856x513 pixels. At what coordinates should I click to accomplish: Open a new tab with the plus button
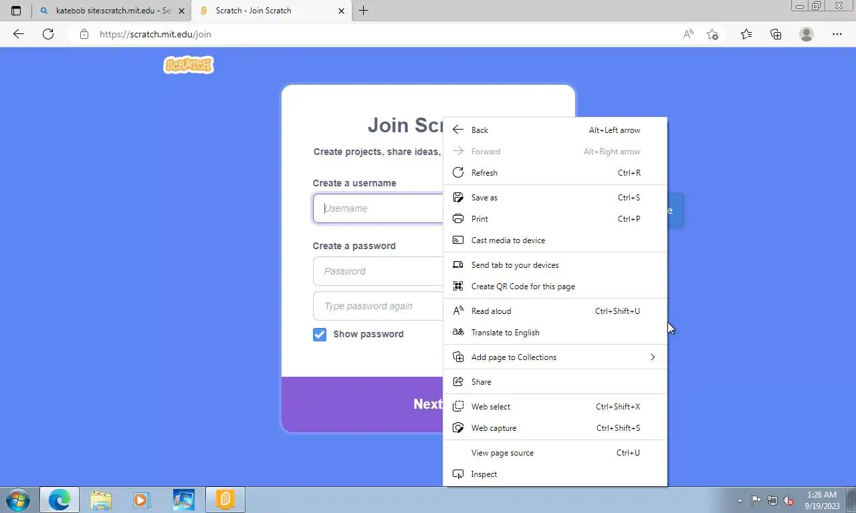[x=363, y=11]
